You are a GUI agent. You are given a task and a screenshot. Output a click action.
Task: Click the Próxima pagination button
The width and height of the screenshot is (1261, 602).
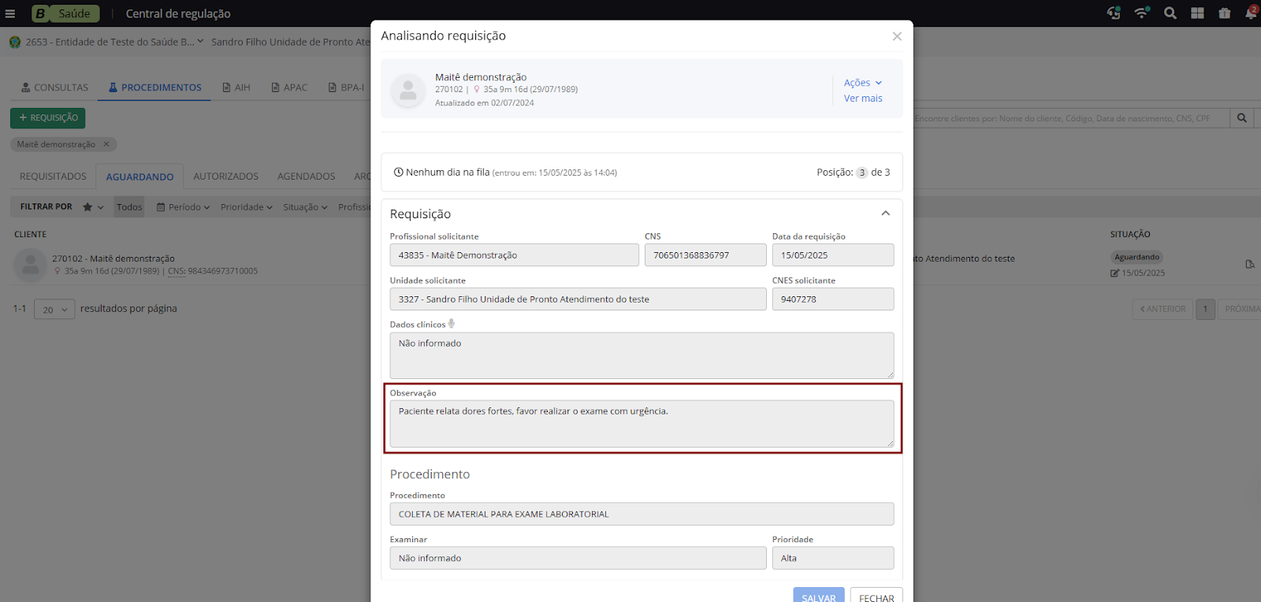click(x=1241, y=309)
